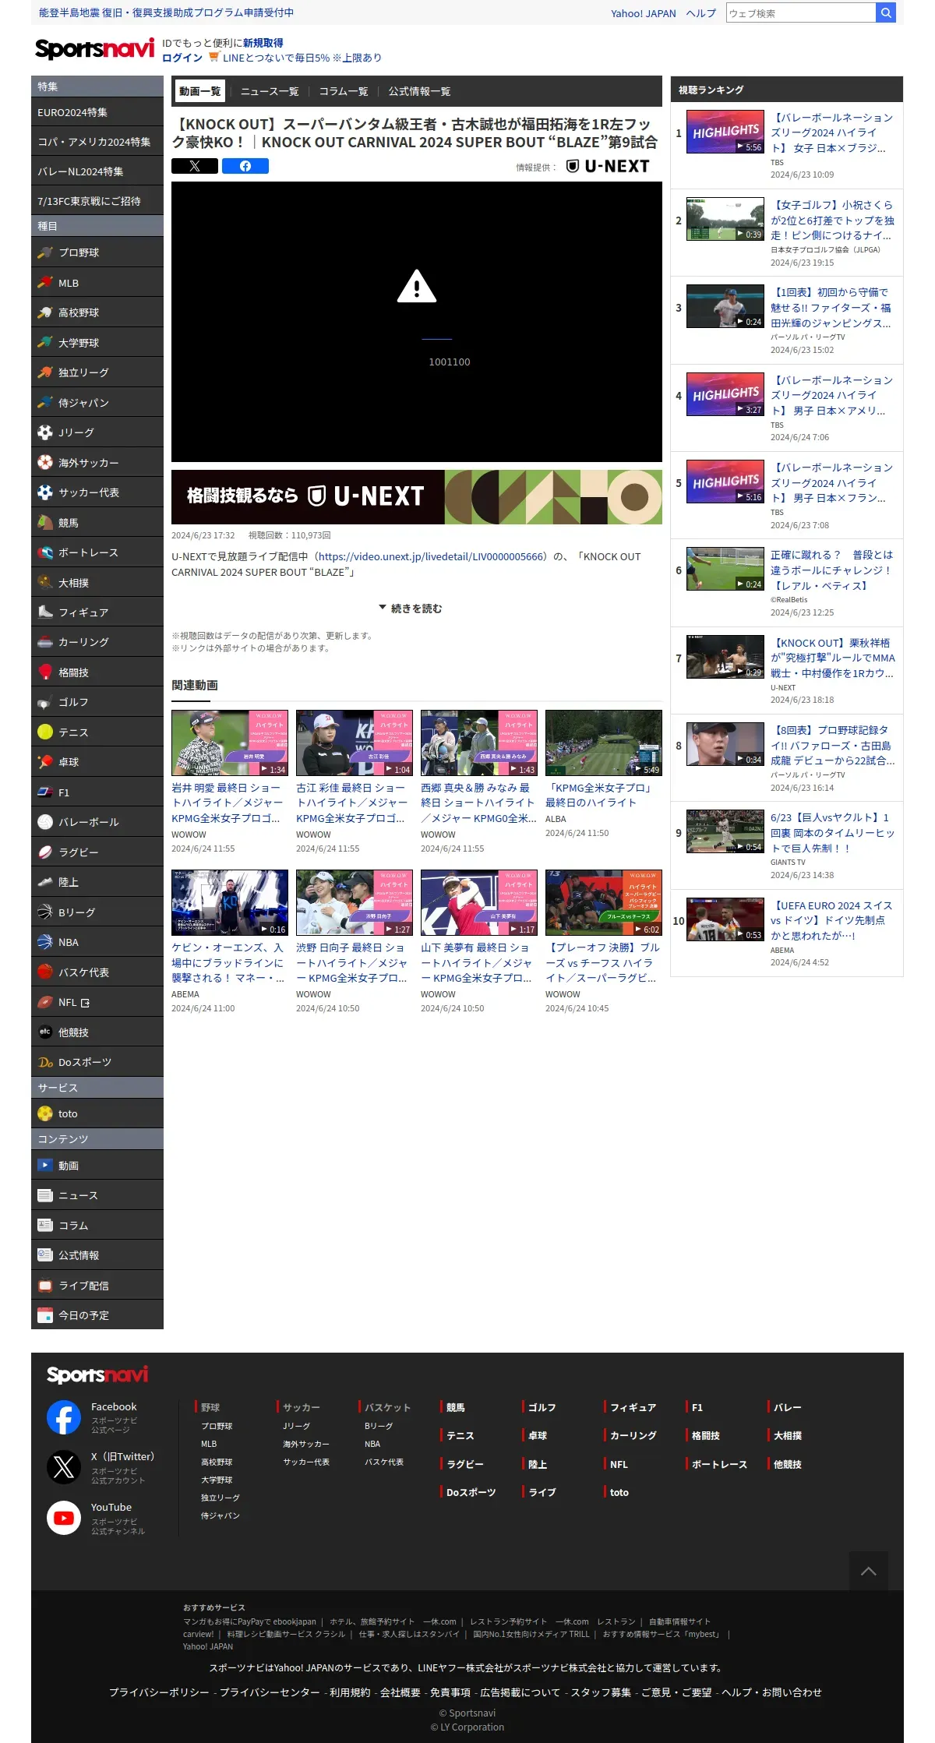Open footer X official account icon

tap(64, 1467)
